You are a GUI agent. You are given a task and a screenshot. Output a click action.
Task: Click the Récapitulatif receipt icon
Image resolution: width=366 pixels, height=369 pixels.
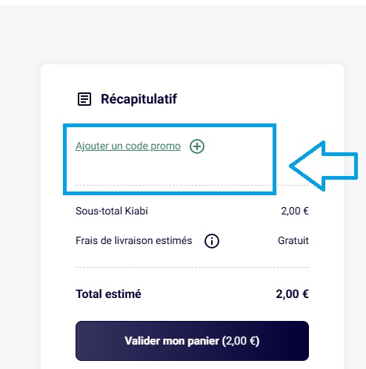click(x=84, y=99)
